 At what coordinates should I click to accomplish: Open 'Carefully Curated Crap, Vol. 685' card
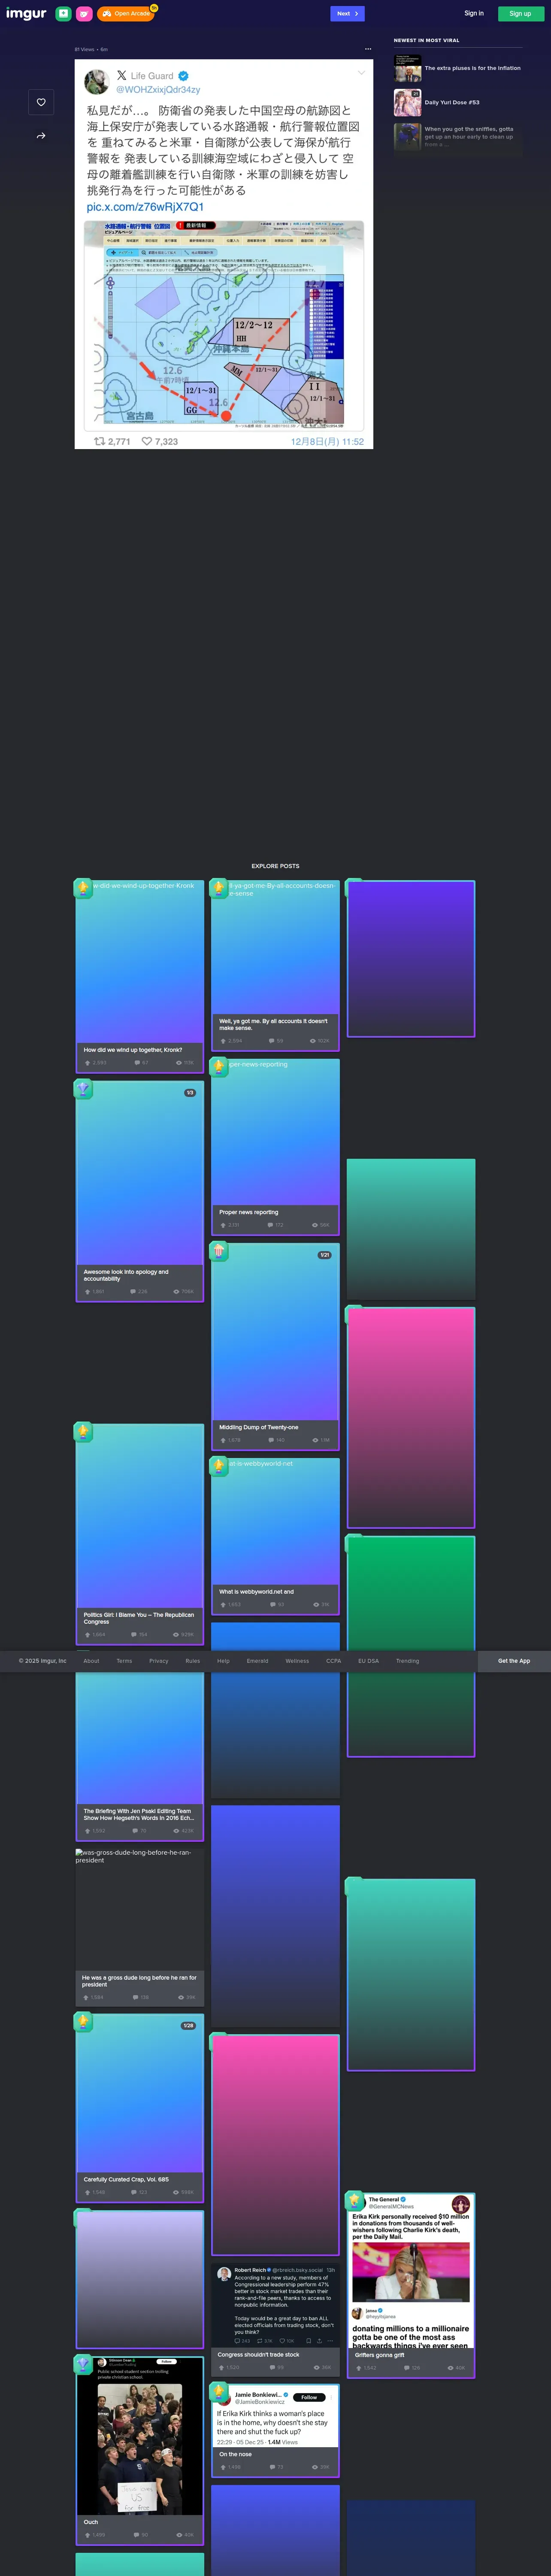[x=140, y=2108]
